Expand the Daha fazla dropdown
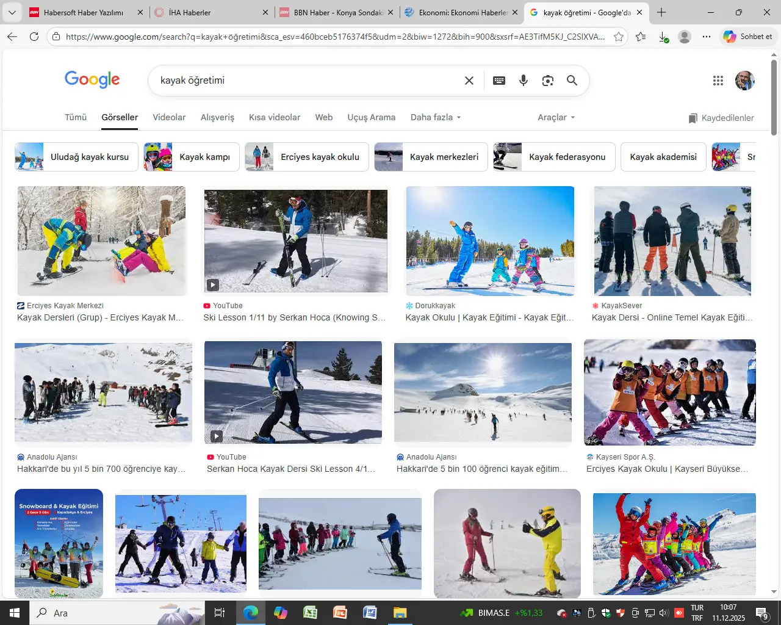Viewport: 781px width, 625px height. (435, 117)
